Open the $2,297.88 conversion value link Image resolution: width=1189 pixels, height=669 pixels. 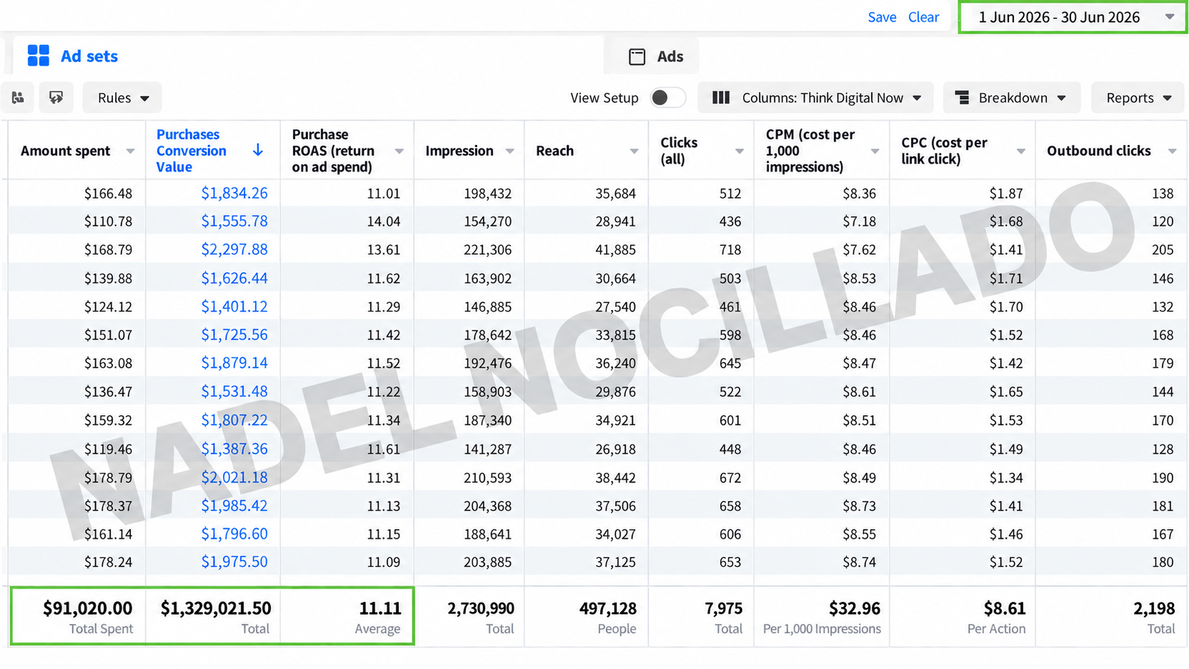click(234, 250)
